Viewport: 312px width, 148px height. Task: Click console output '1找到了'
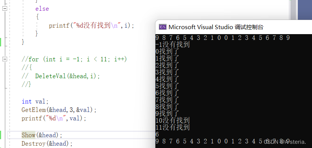coord(167,58)
